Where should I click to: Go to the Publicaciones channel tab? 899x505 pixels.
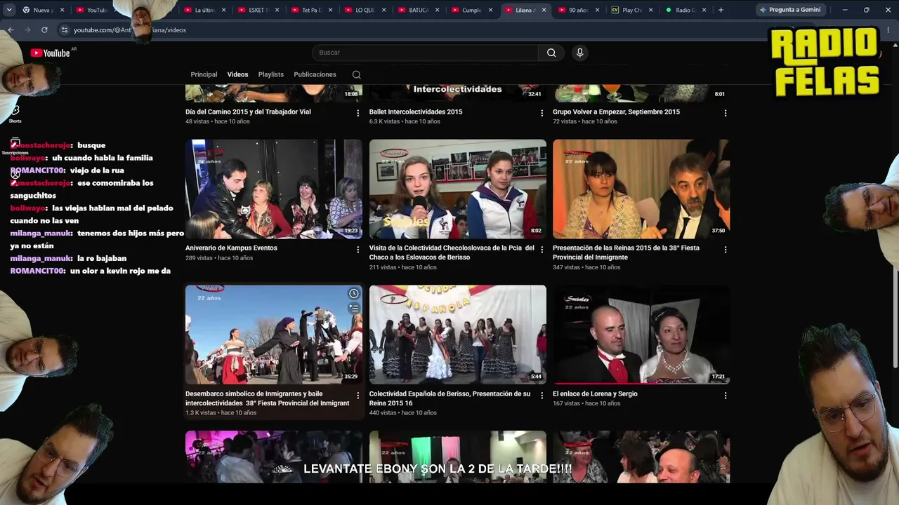(x=315, y=74)
